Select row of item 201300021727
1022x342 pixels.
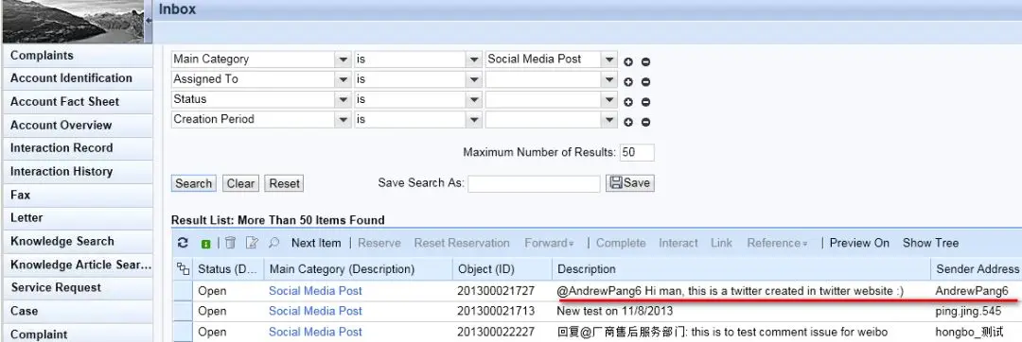(x=184, y=291)
